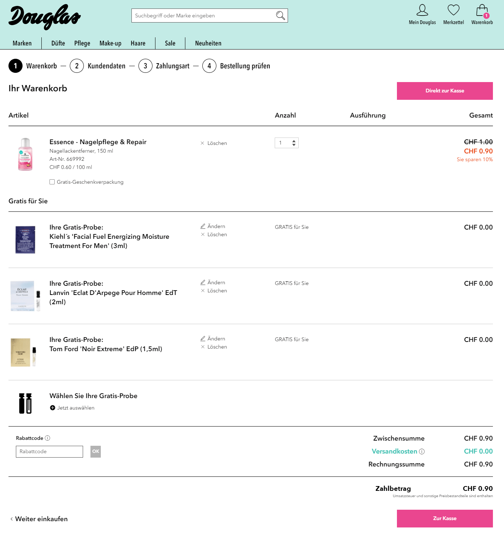Screen dimensions: 504x533
Task: Click the Direkt zur Kasse button
Action: click(x=445, y=91)
